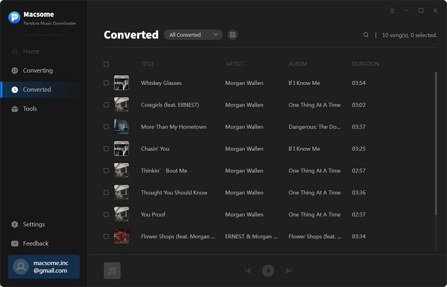Sort by the TITLE column header

click(x=148, y=64)
